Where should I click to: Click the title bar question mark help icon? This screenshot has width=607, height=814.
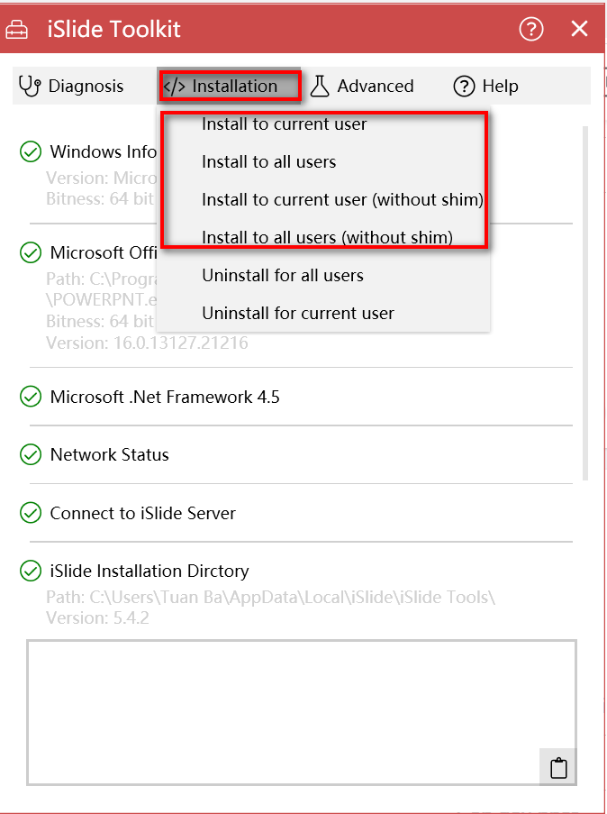(x=531, y=29)
